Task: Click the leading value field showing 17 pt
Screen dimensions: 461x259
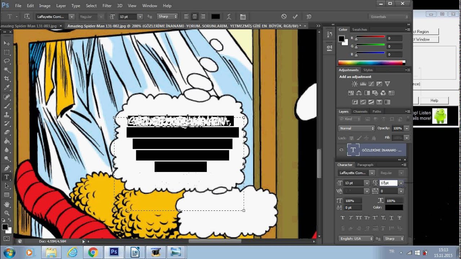Action: tap(389, 183)
